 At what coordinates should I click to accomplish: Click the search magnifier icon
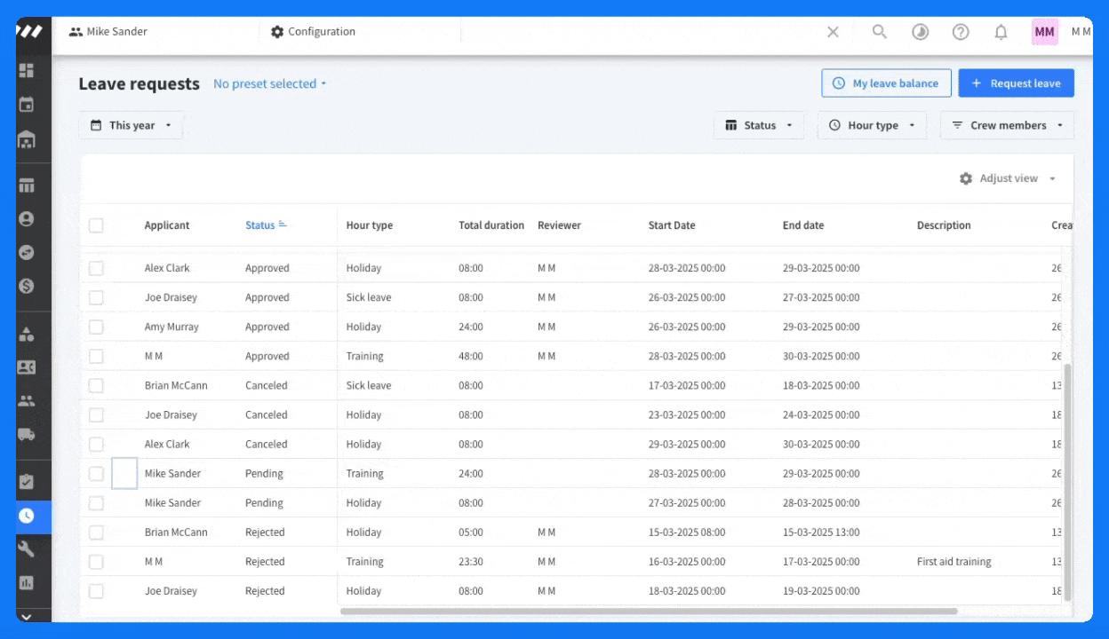[880, 32]
